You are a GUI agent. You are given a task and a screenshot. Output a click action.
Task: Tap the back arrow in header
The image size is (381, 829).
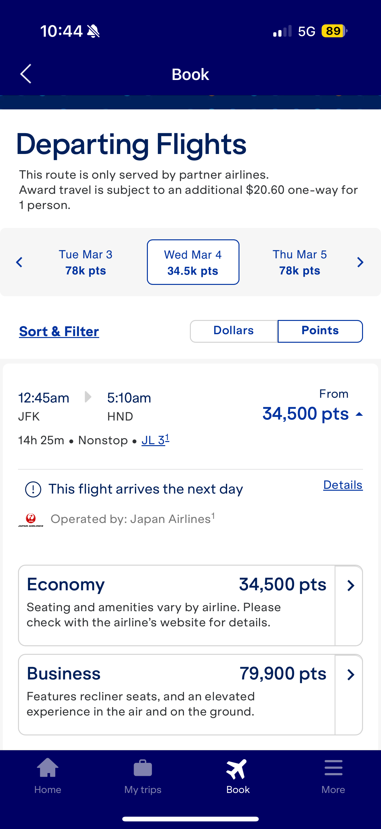coord(26,74)
